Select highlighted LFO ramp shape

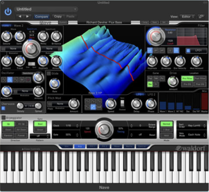[x=93, y=107]
